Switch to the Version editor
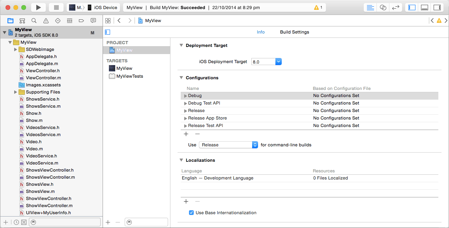 (x=395, y=7)
